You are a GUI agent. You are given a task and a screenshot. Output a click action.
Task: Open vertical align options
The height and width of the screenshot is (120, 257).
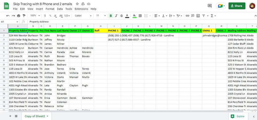coord(164,16)
